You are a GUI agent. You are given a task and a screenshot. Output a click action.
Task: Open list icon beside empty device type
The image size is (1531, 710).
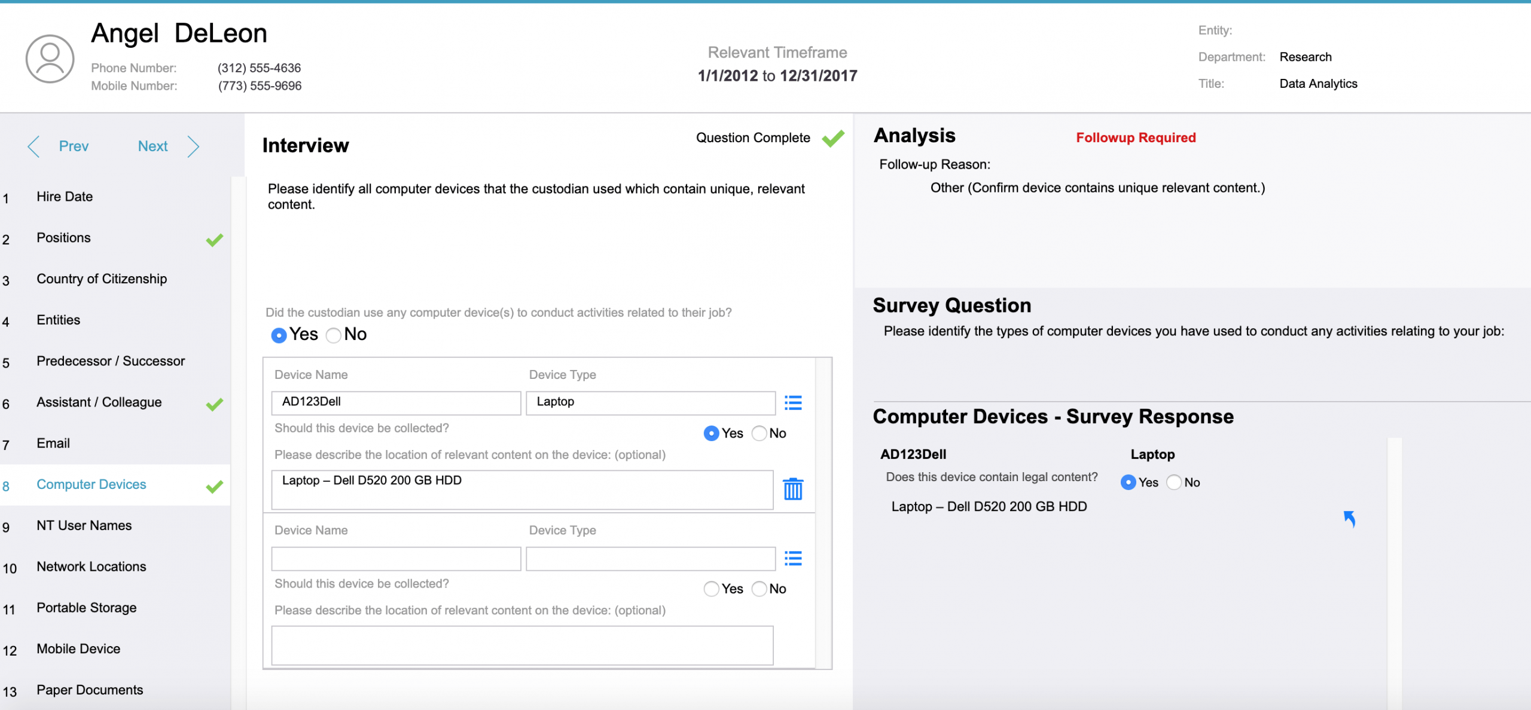point(793,558)
